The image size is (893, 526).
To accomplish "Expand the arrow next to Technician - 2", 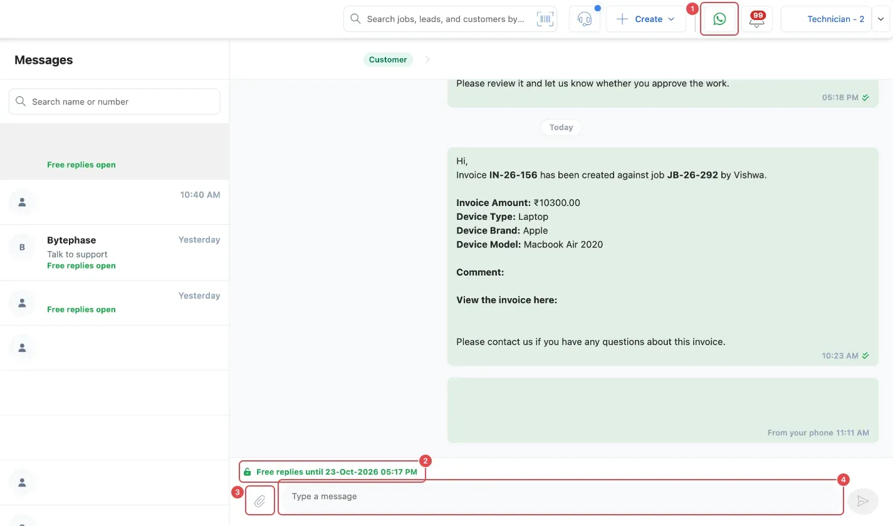I will tap(880, 19).
